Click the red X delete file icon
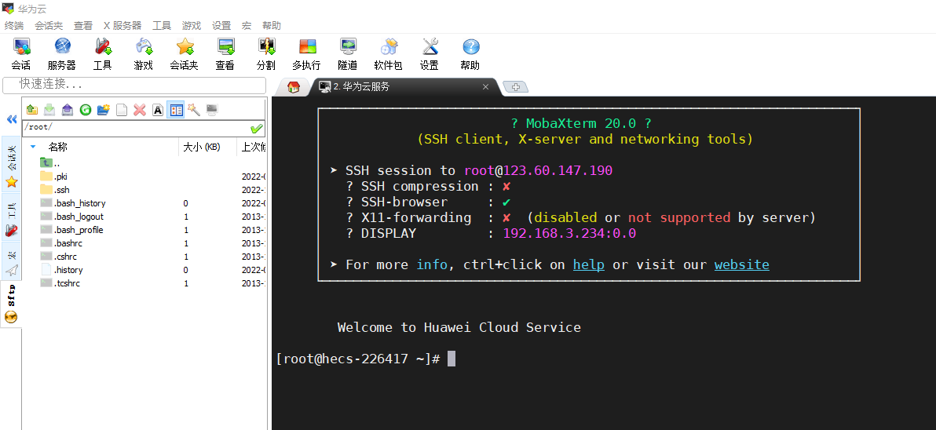This screenshot has height=430, width=936. (140, 110)
